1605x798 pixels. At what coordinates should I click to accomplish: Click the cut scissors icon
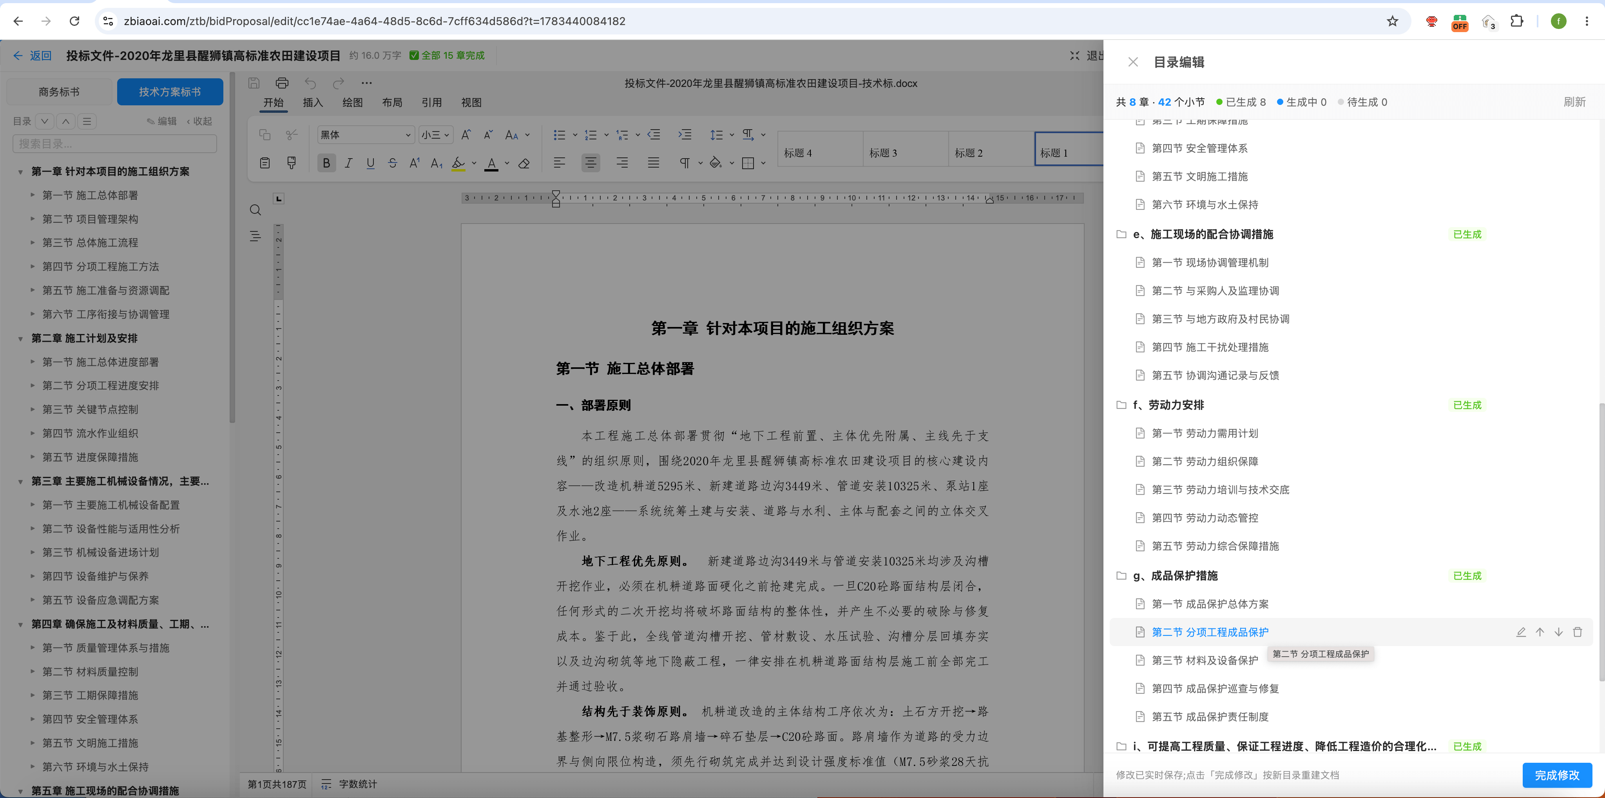coord(291,134)
